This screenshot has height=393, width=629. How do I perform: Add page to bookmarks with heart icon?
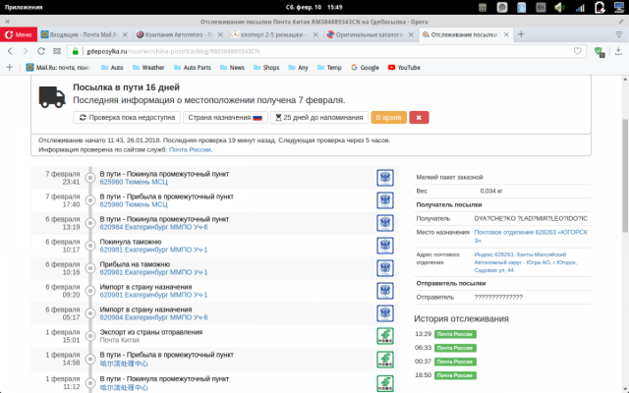click(x=578, y=51)
